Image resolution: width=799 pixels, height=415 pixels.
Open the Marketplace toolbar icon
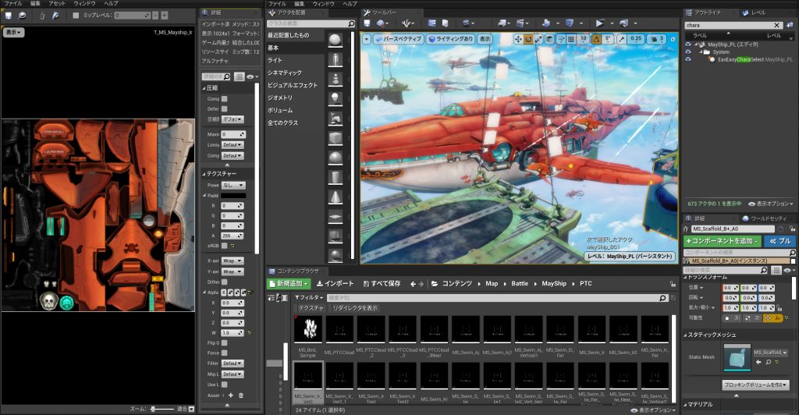click(444, 23)
